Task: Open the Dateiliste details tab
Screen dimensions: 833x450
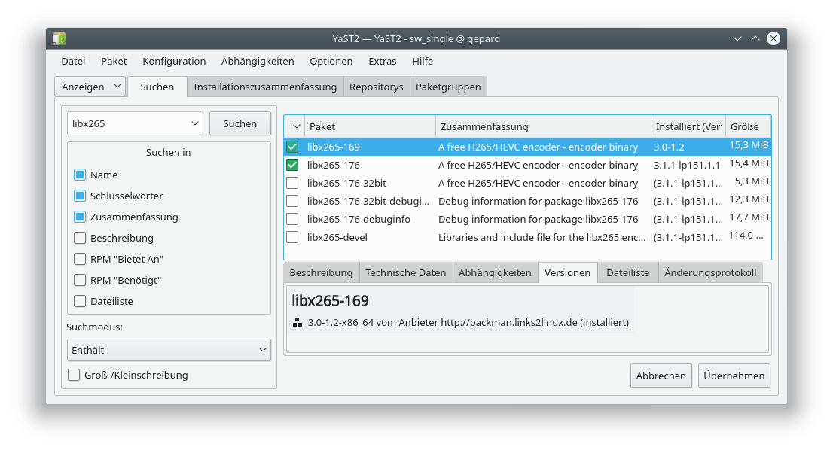Action: point(628,272)
